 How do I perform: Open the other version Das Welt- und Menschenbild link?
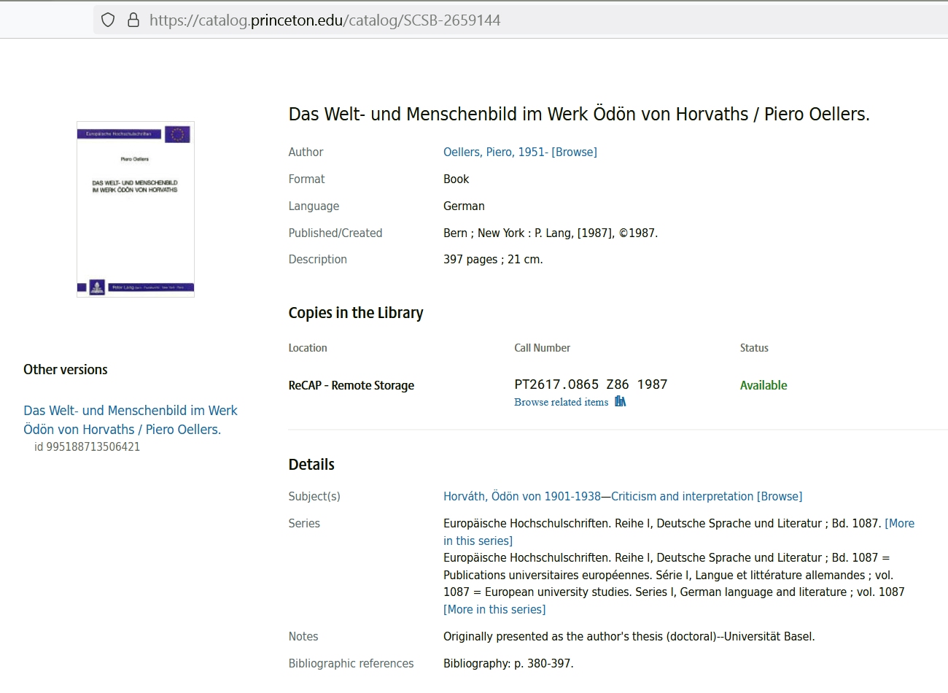point(130,419)
